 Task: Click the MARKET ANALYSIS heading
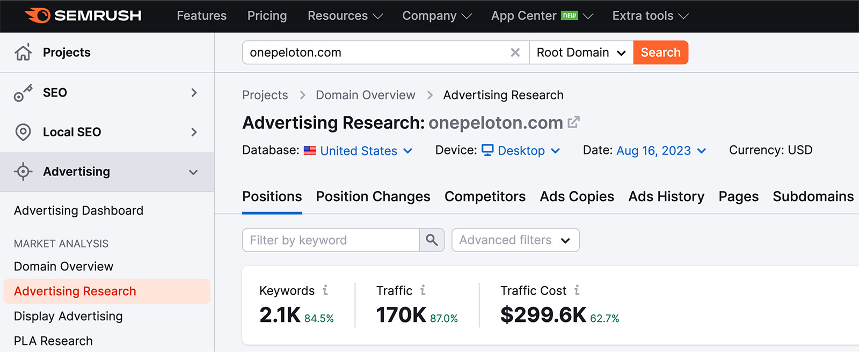(x=61, y=244)
